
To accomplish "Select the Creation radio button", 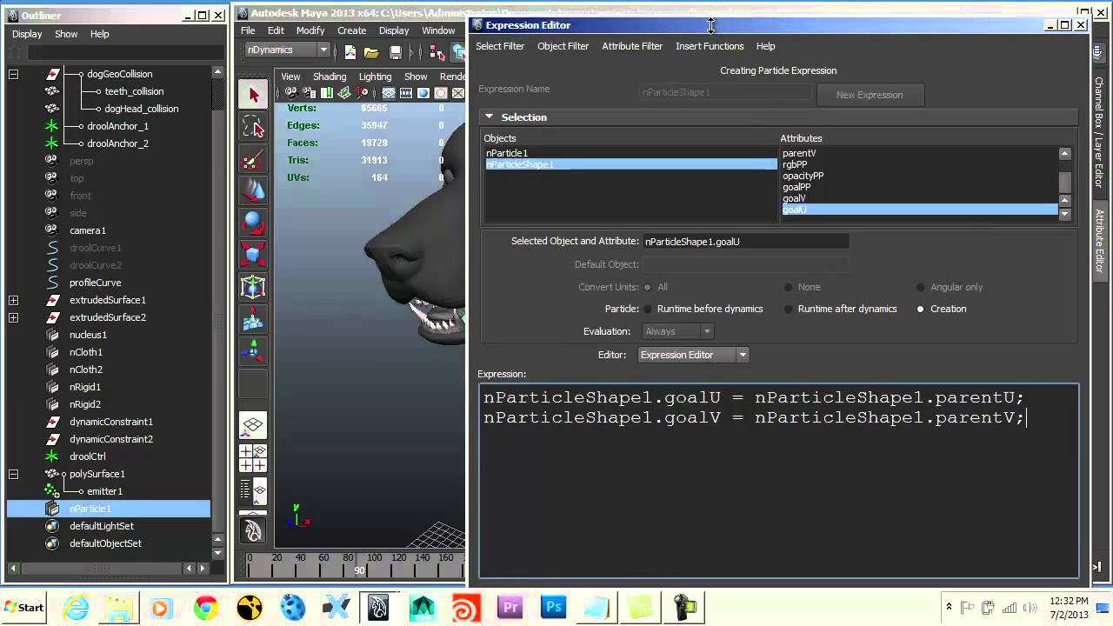I will 920,309.
